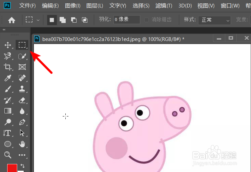Collapse the toolbox with double-arrow
This screenshot has width=251, height=172.
point(4,30)
